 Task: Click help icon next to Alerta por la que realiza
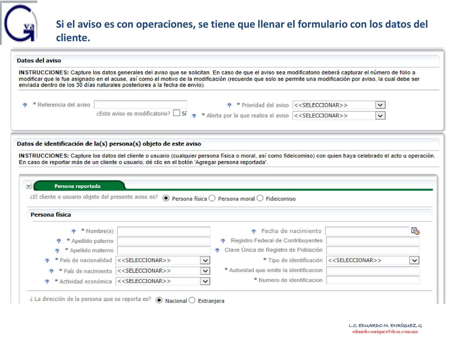tap(194, 116)
